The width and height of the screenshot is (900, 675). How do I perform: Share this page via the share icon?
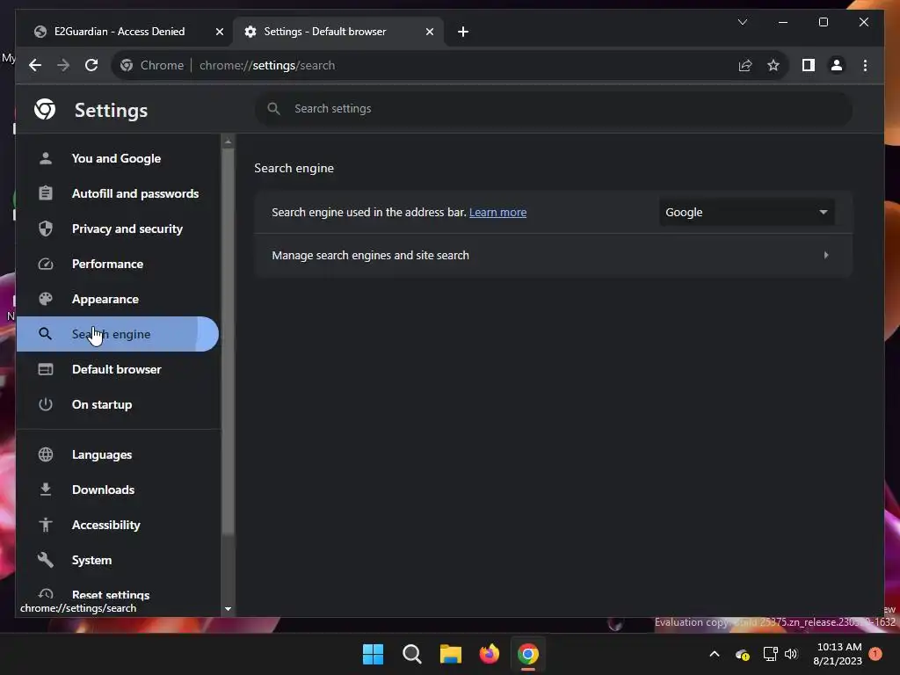pyautogui.click(x=745, y=65)
